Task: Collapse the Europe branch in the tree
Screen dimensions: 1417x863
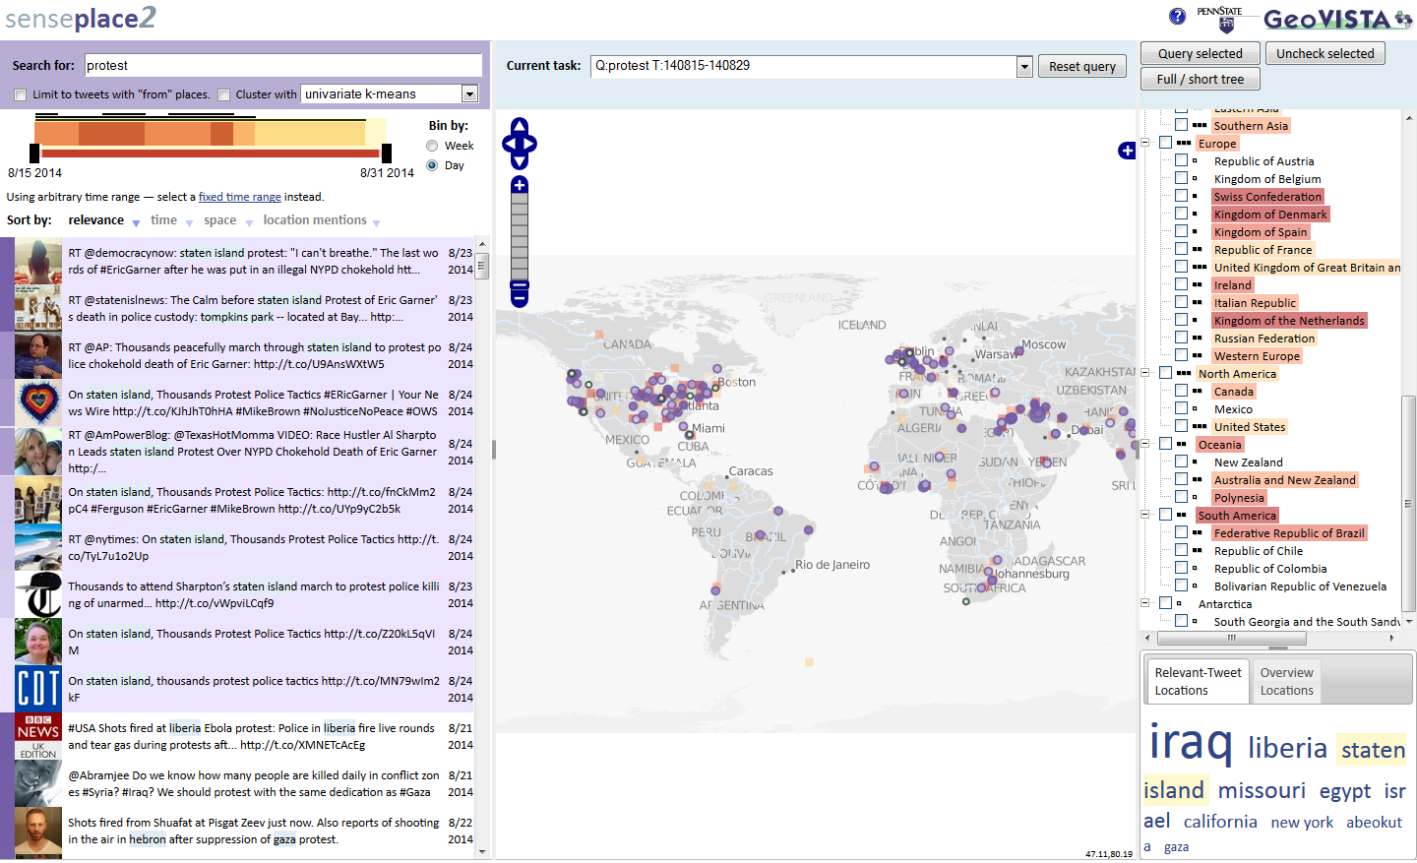Action: click(x=1144, y=143)
